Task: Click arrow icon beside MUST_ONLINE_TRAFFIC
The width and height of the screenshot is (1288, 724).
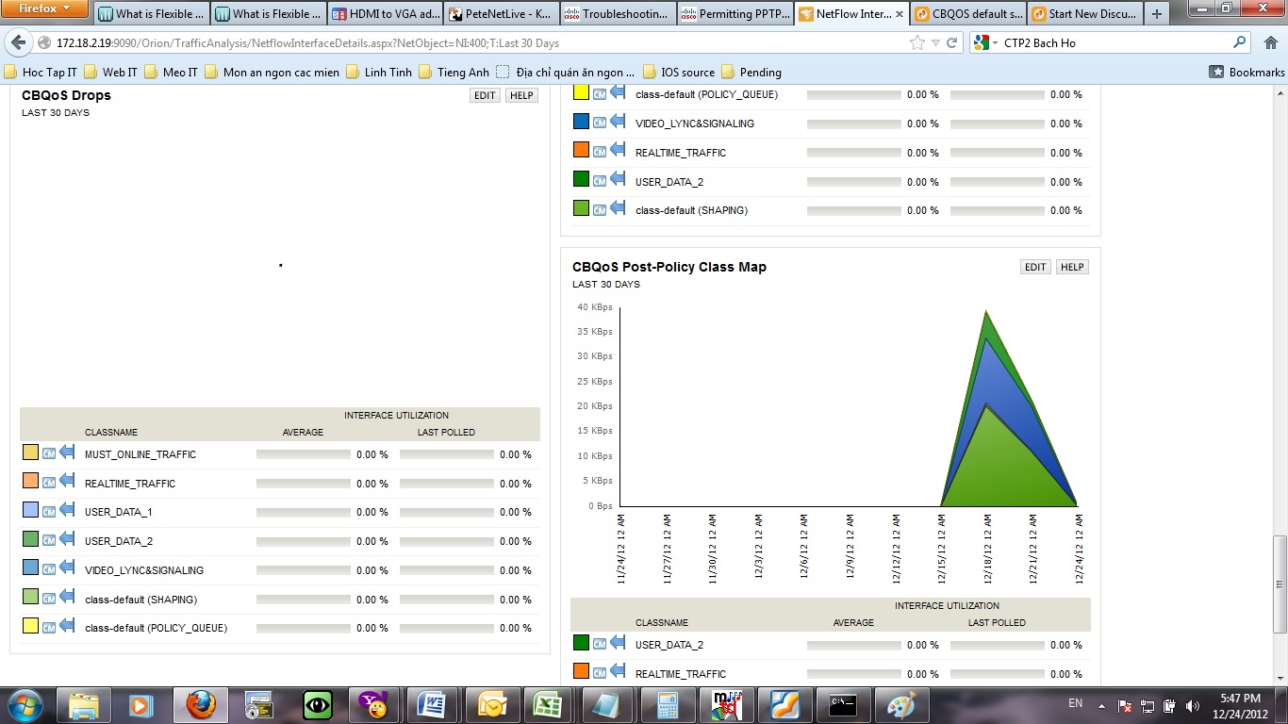Action: click(x=67, y=452)
